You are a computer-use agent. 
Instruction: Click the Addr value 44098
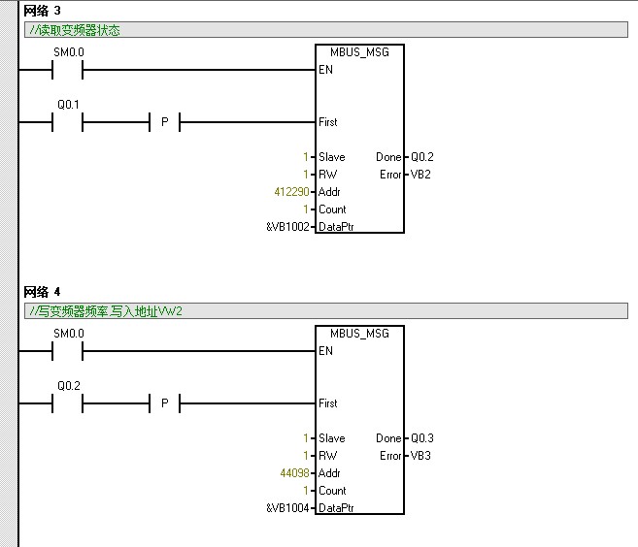tap(295, 473)
